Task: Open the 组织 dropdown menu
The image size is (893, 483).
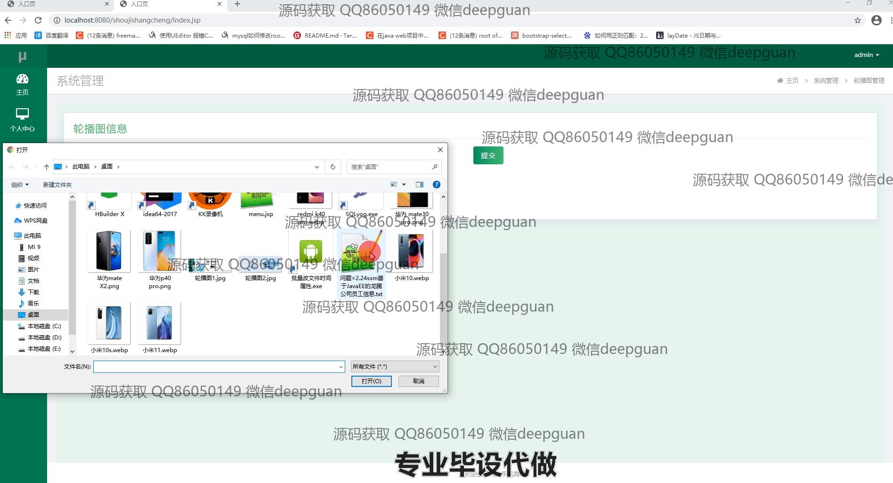Action: coord(20,185)
